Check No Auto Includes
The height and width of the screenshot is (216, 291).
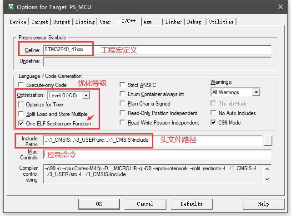point(213,113)
